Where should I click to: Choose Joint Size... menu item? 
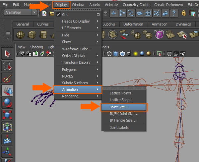click(124, 107)
